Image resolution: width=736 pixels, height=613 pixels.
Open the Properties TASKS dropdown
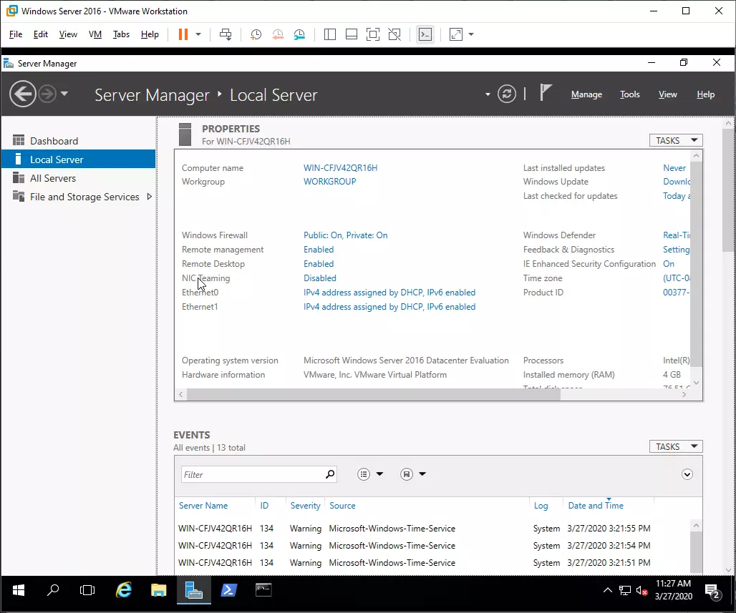(x=676, y=140)
